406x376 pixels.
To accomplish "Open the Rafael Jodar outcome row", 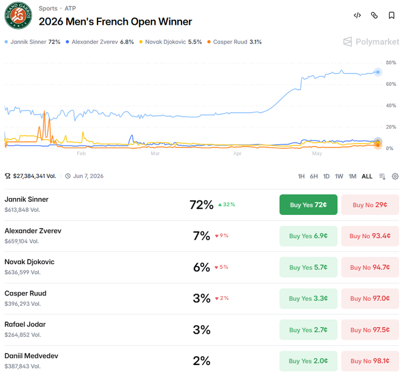I will point(202,330).
